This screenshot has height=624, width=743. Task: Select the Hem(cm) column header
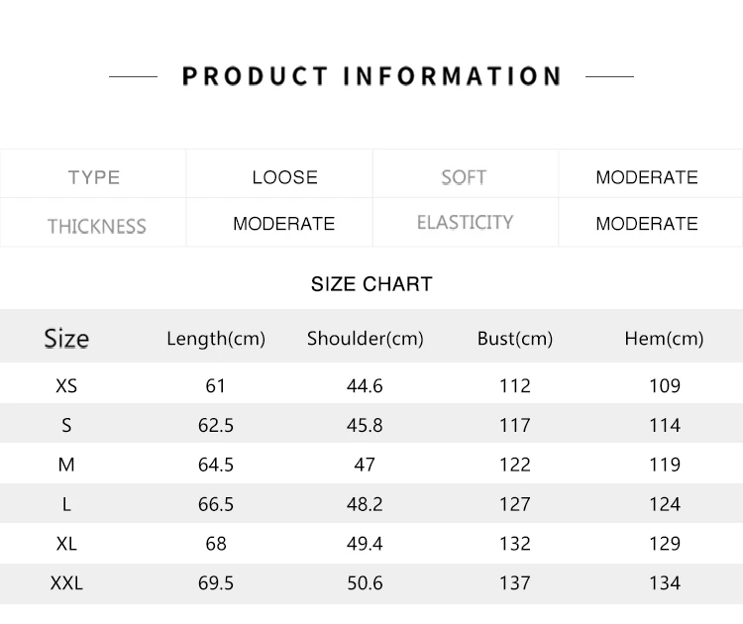point(665,339)
